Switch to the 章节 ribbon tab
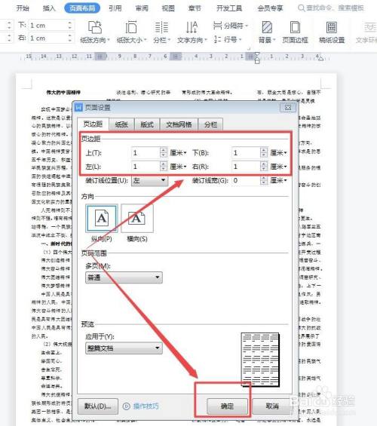Image resolution: width=377 pixels, height=426 pixels. 195,8
